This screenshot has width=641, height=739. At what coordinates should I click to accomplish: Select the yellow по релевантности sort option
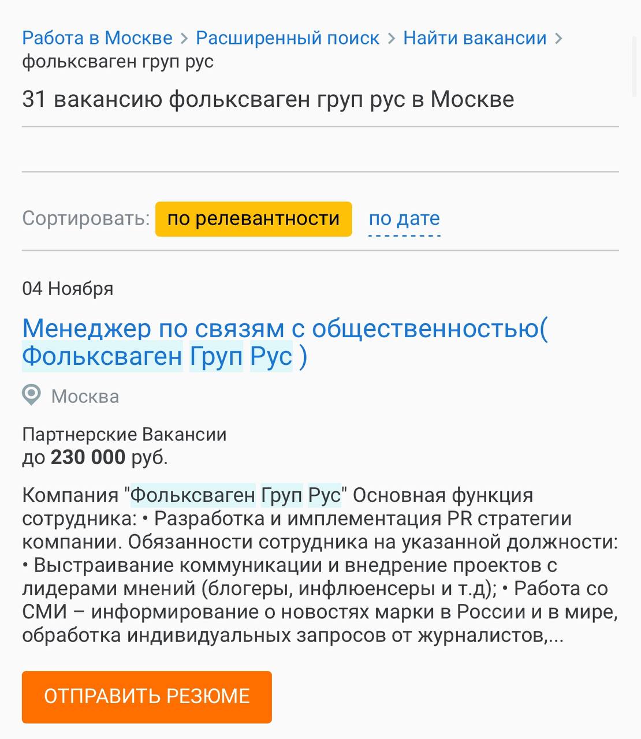point(253,219)
